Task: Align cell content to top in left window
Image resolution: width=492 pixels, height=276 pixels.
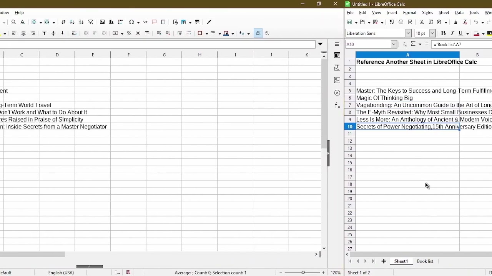Action: point(44,33)
